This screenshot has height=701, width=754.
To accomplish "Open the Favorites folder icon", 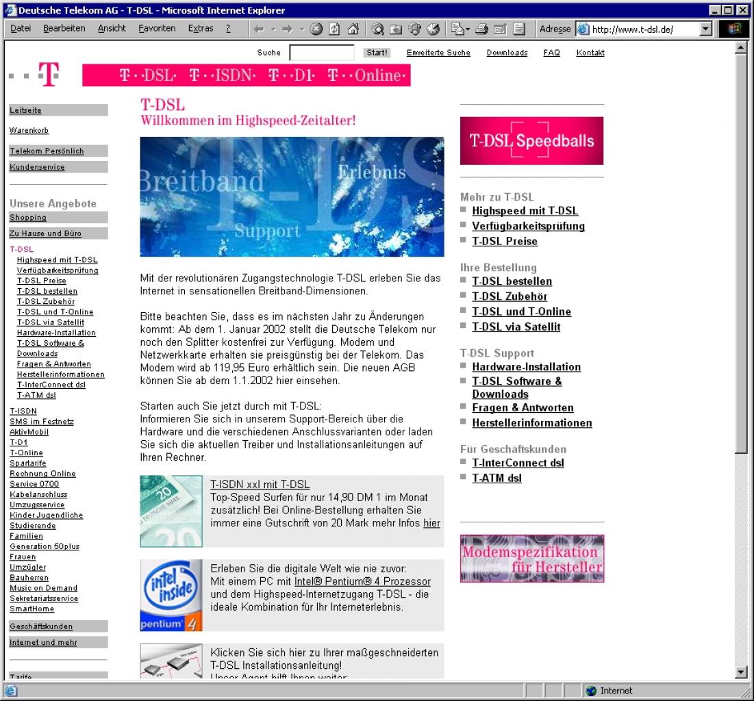I will pos(396,29).
